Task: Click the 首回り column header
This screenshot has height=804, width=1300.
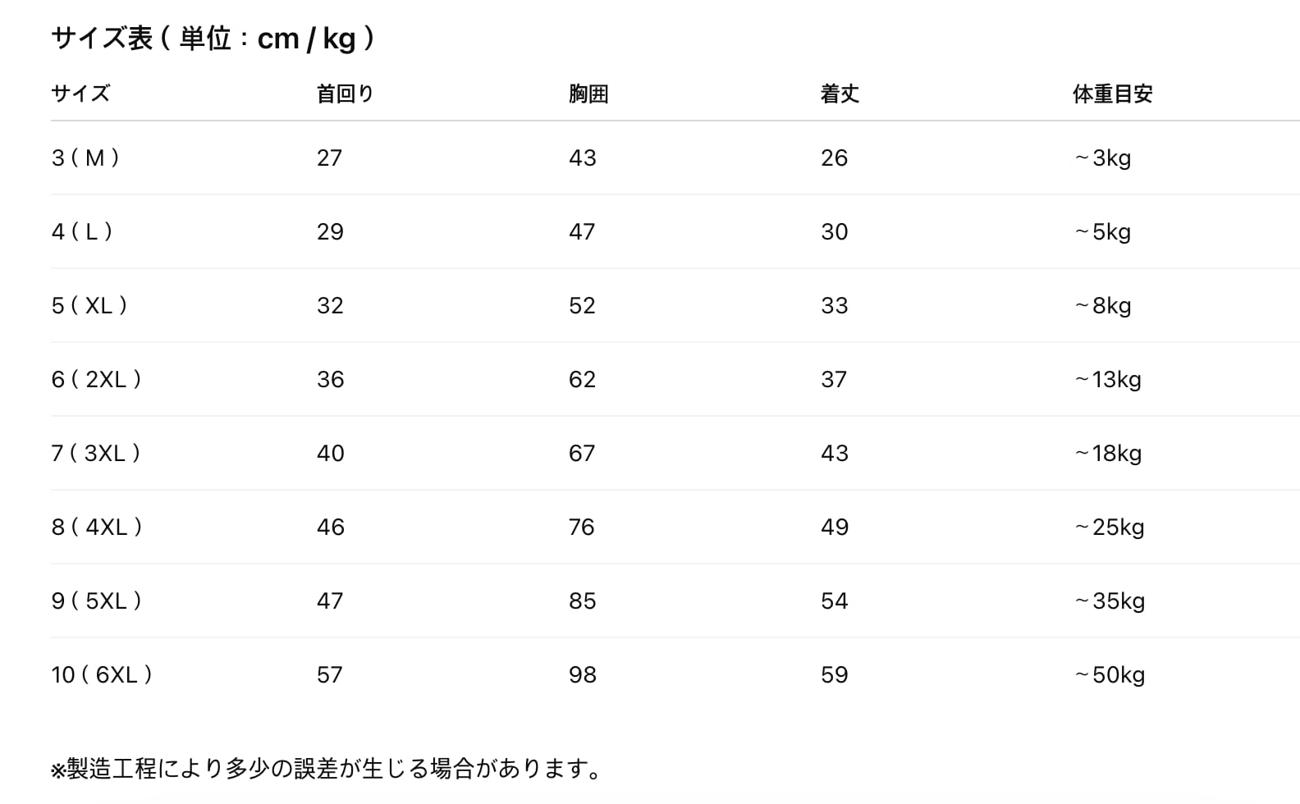Action: (345, 94)
